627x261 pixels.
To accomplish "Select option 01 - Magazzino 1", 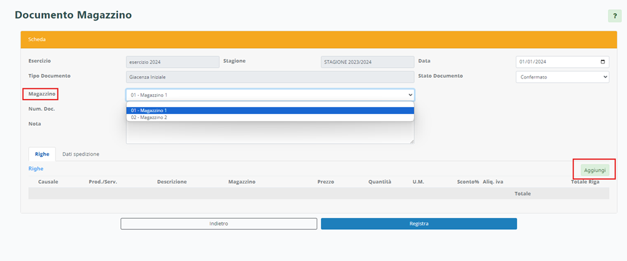I will (270, 110).
